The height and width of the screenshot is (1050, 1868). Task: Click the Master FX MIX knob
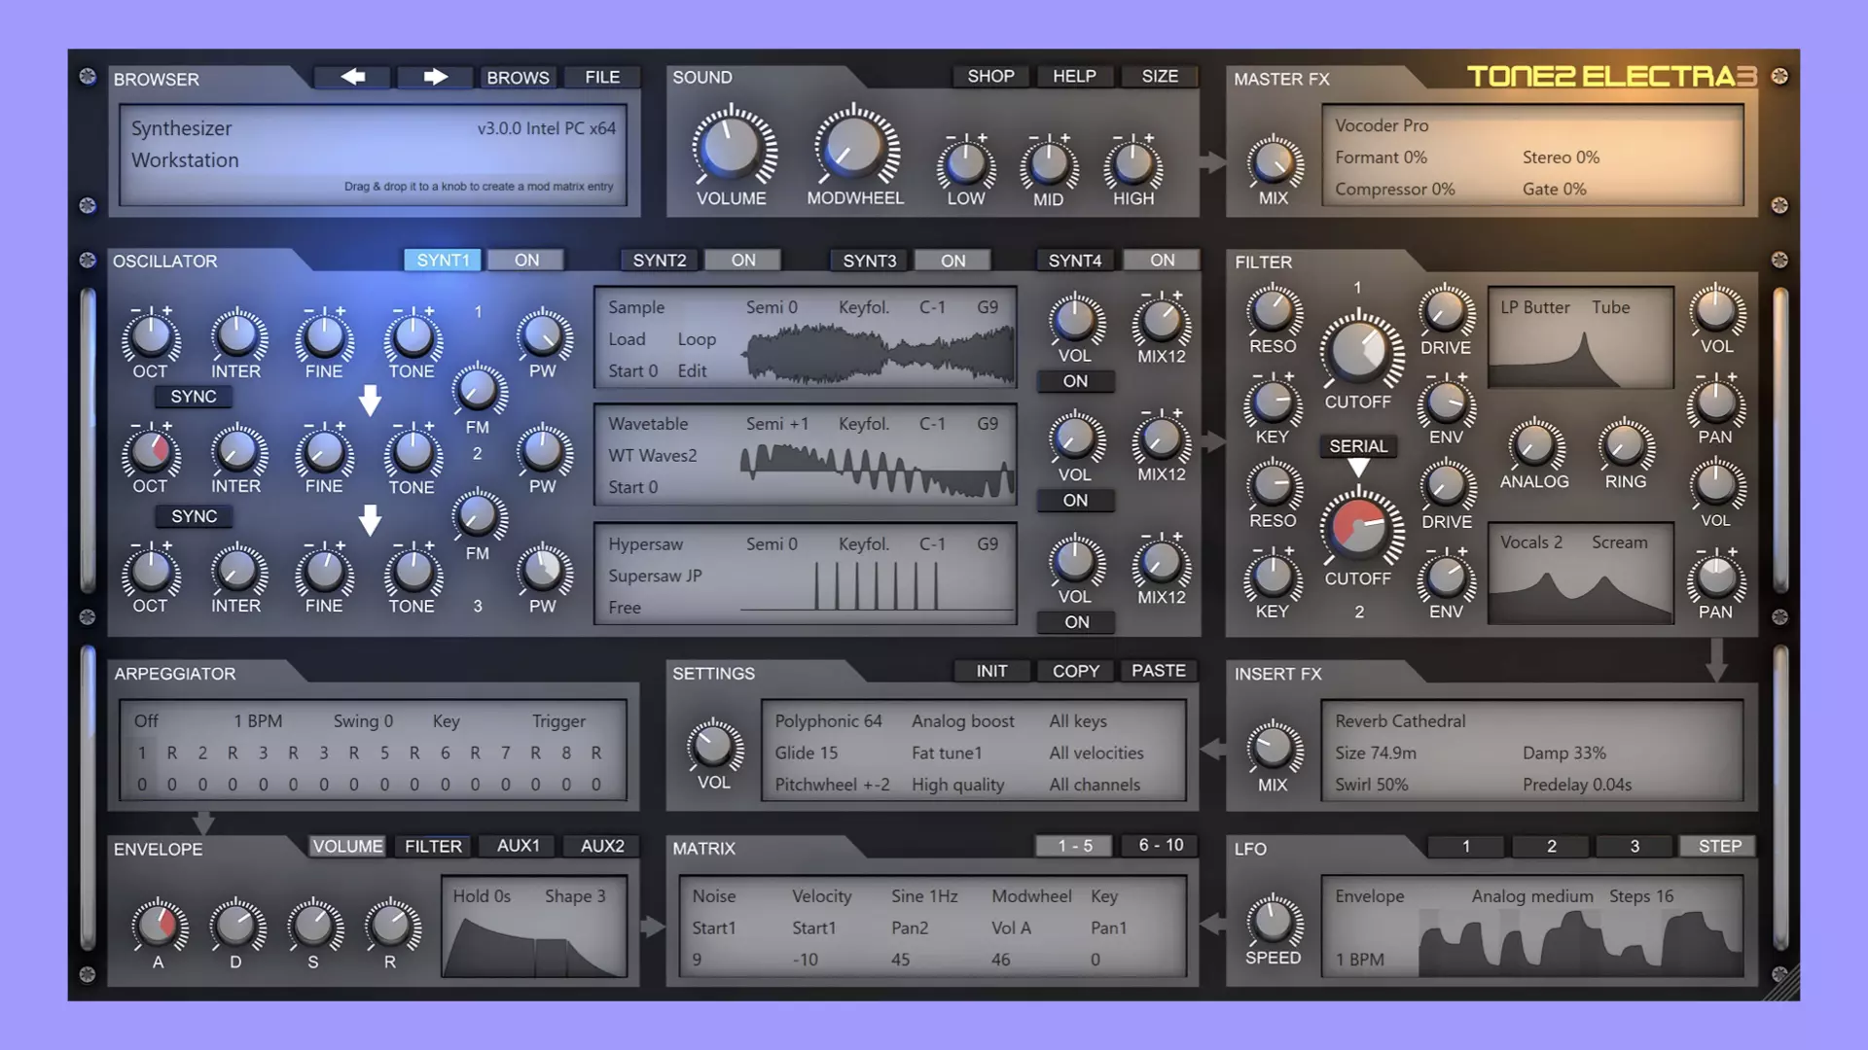[1274, 162]
